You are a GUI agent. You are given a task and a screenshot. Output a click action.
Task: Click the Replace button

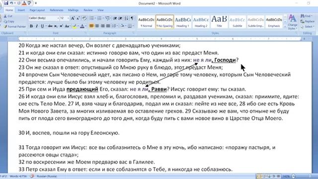(x=308, y=21)
